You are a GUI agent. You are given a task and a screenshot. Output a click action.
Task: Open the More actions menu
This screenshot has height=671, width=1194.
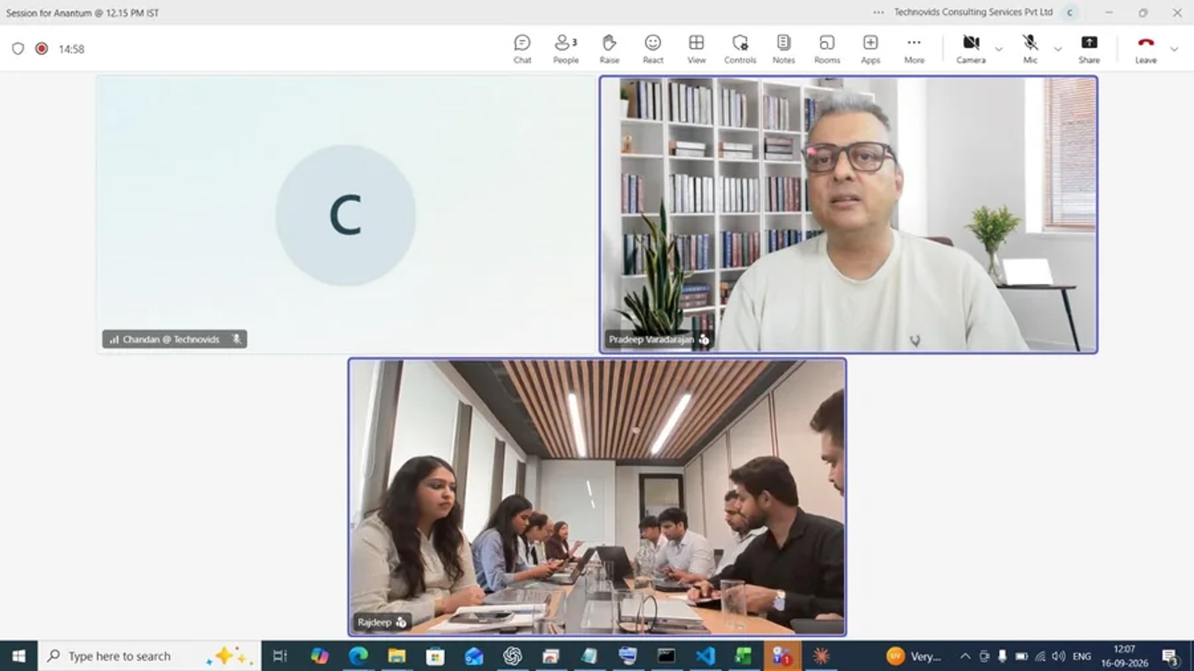click(x=914, y=49)
